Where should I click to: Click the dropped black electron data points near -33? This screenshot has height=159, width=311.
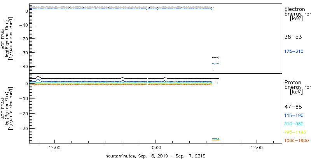[x=216, y=57]
